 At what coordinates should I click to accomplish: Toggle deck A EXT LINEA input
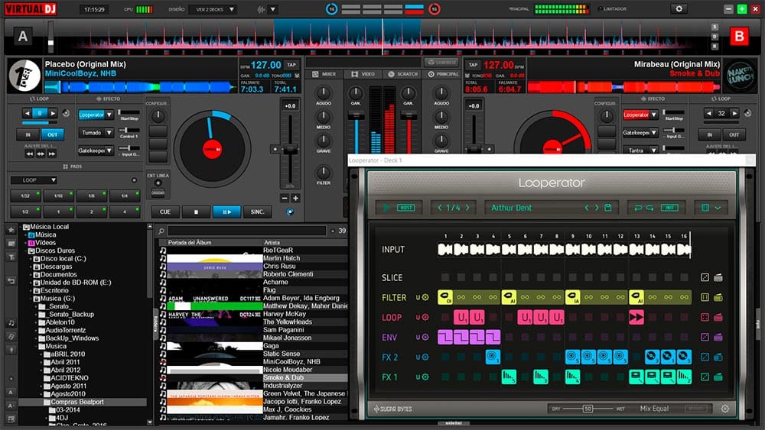click(158, 183)
